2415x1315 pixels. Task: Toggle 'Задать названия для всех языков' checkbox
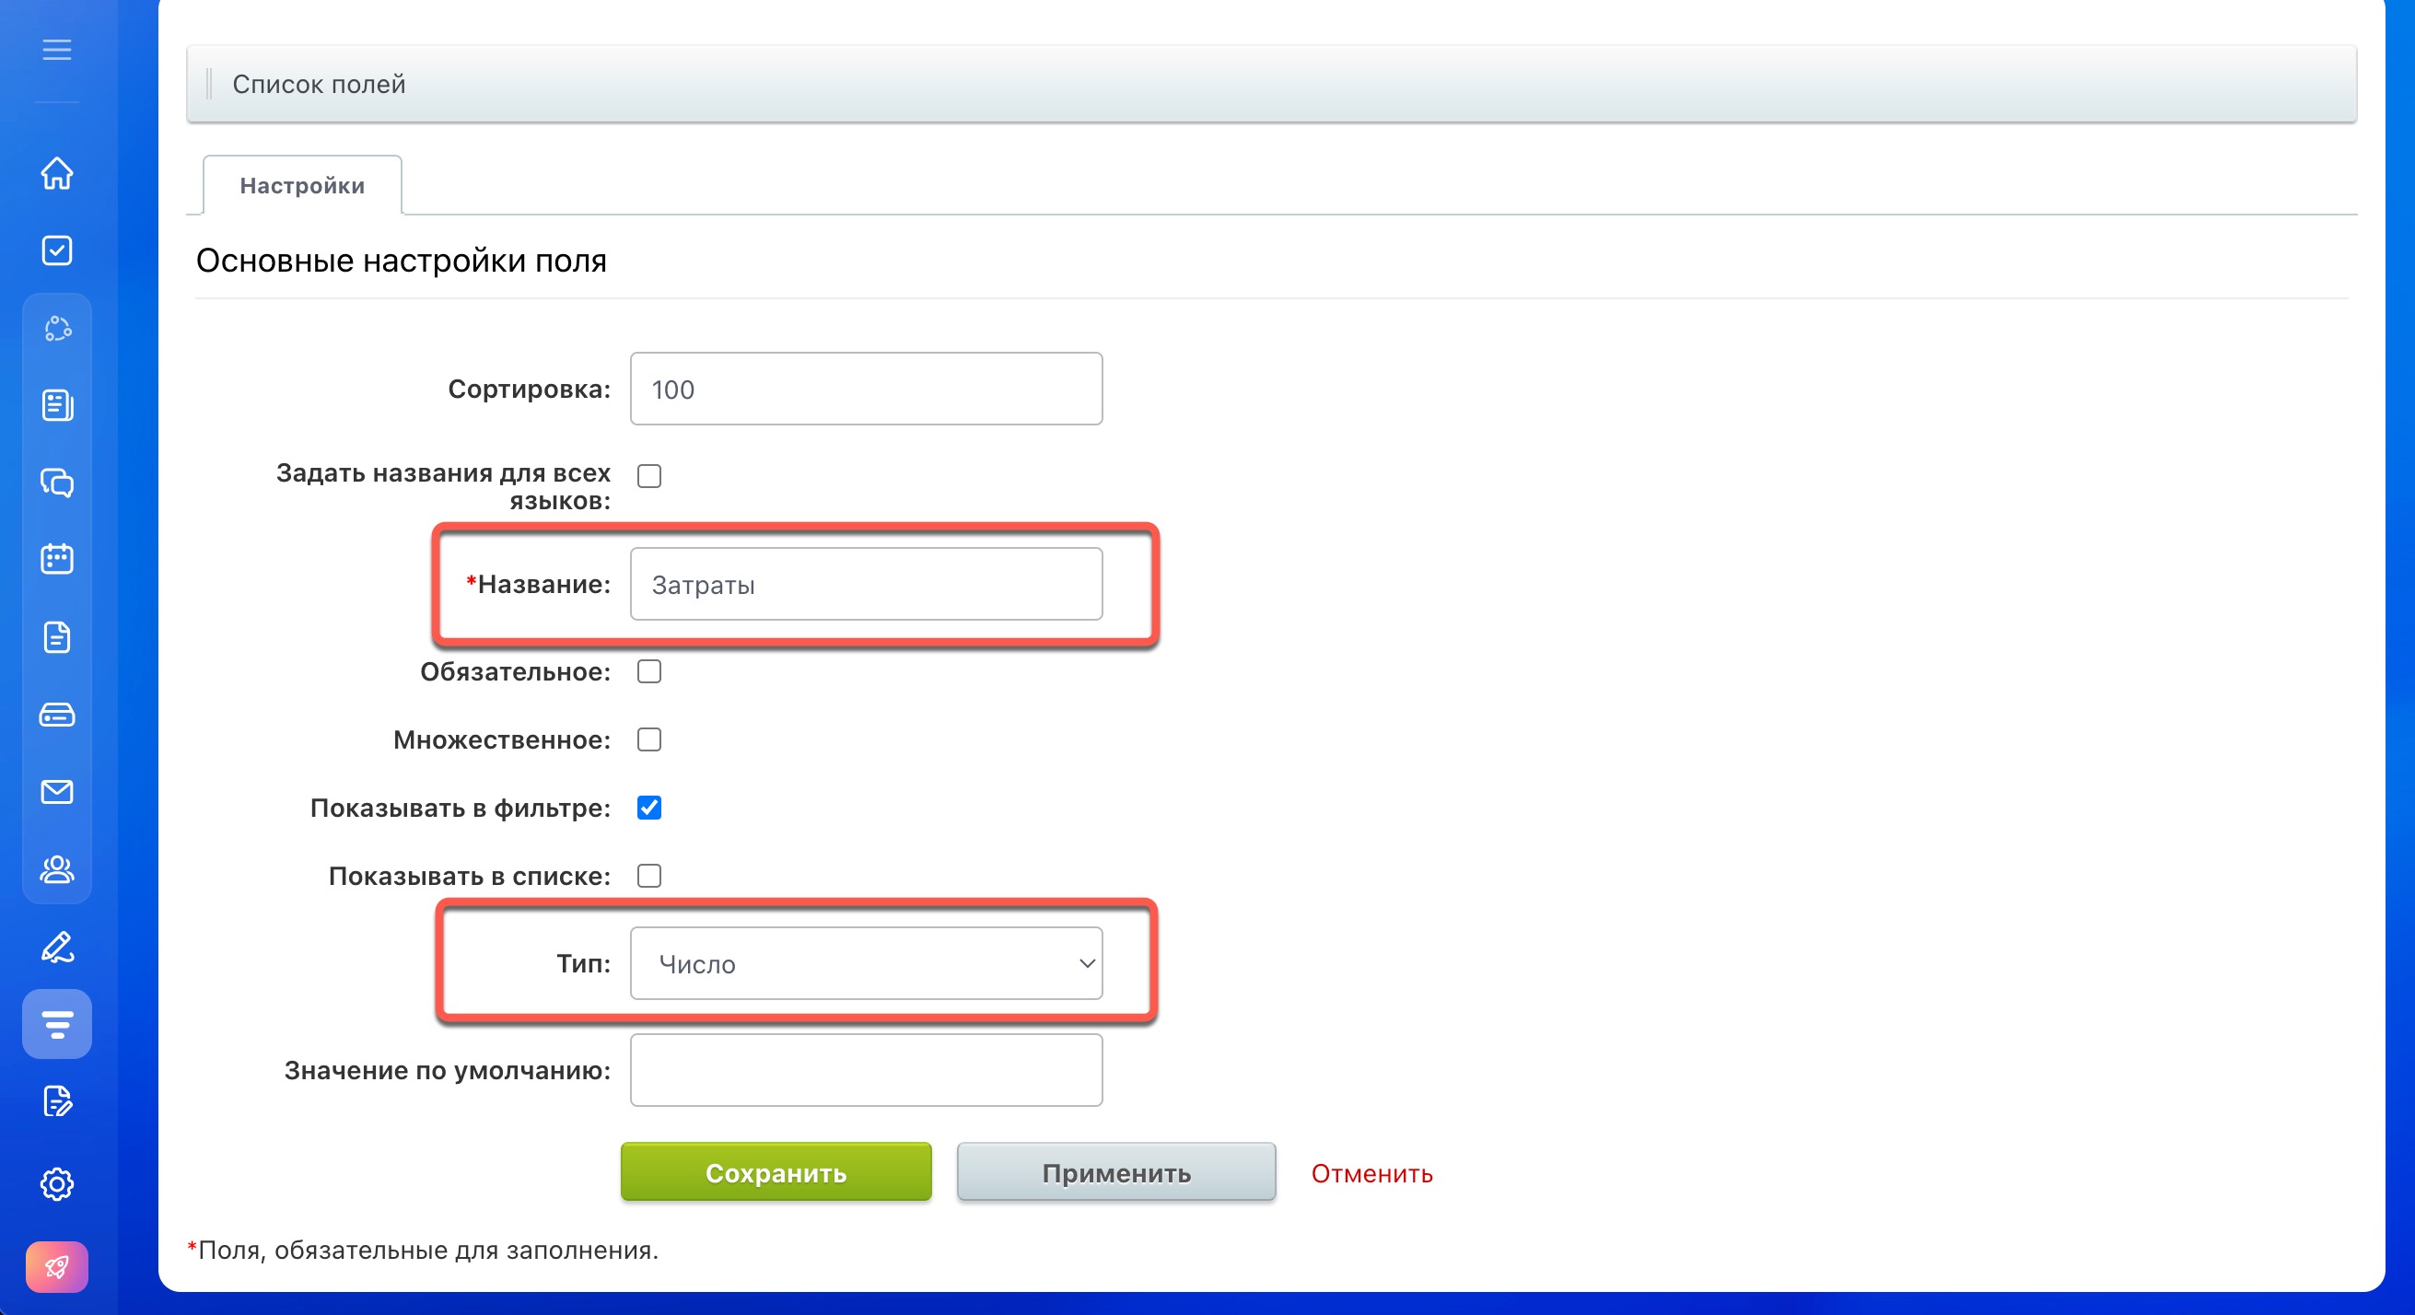point(648,476)
